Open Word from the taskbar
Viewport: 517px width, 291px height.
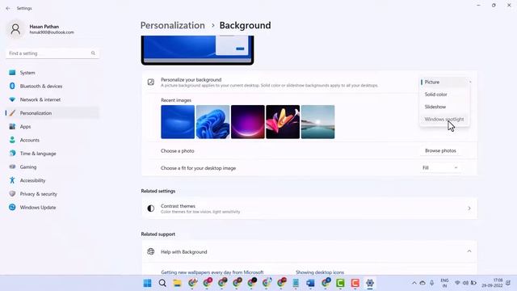(x=310, y=283)
